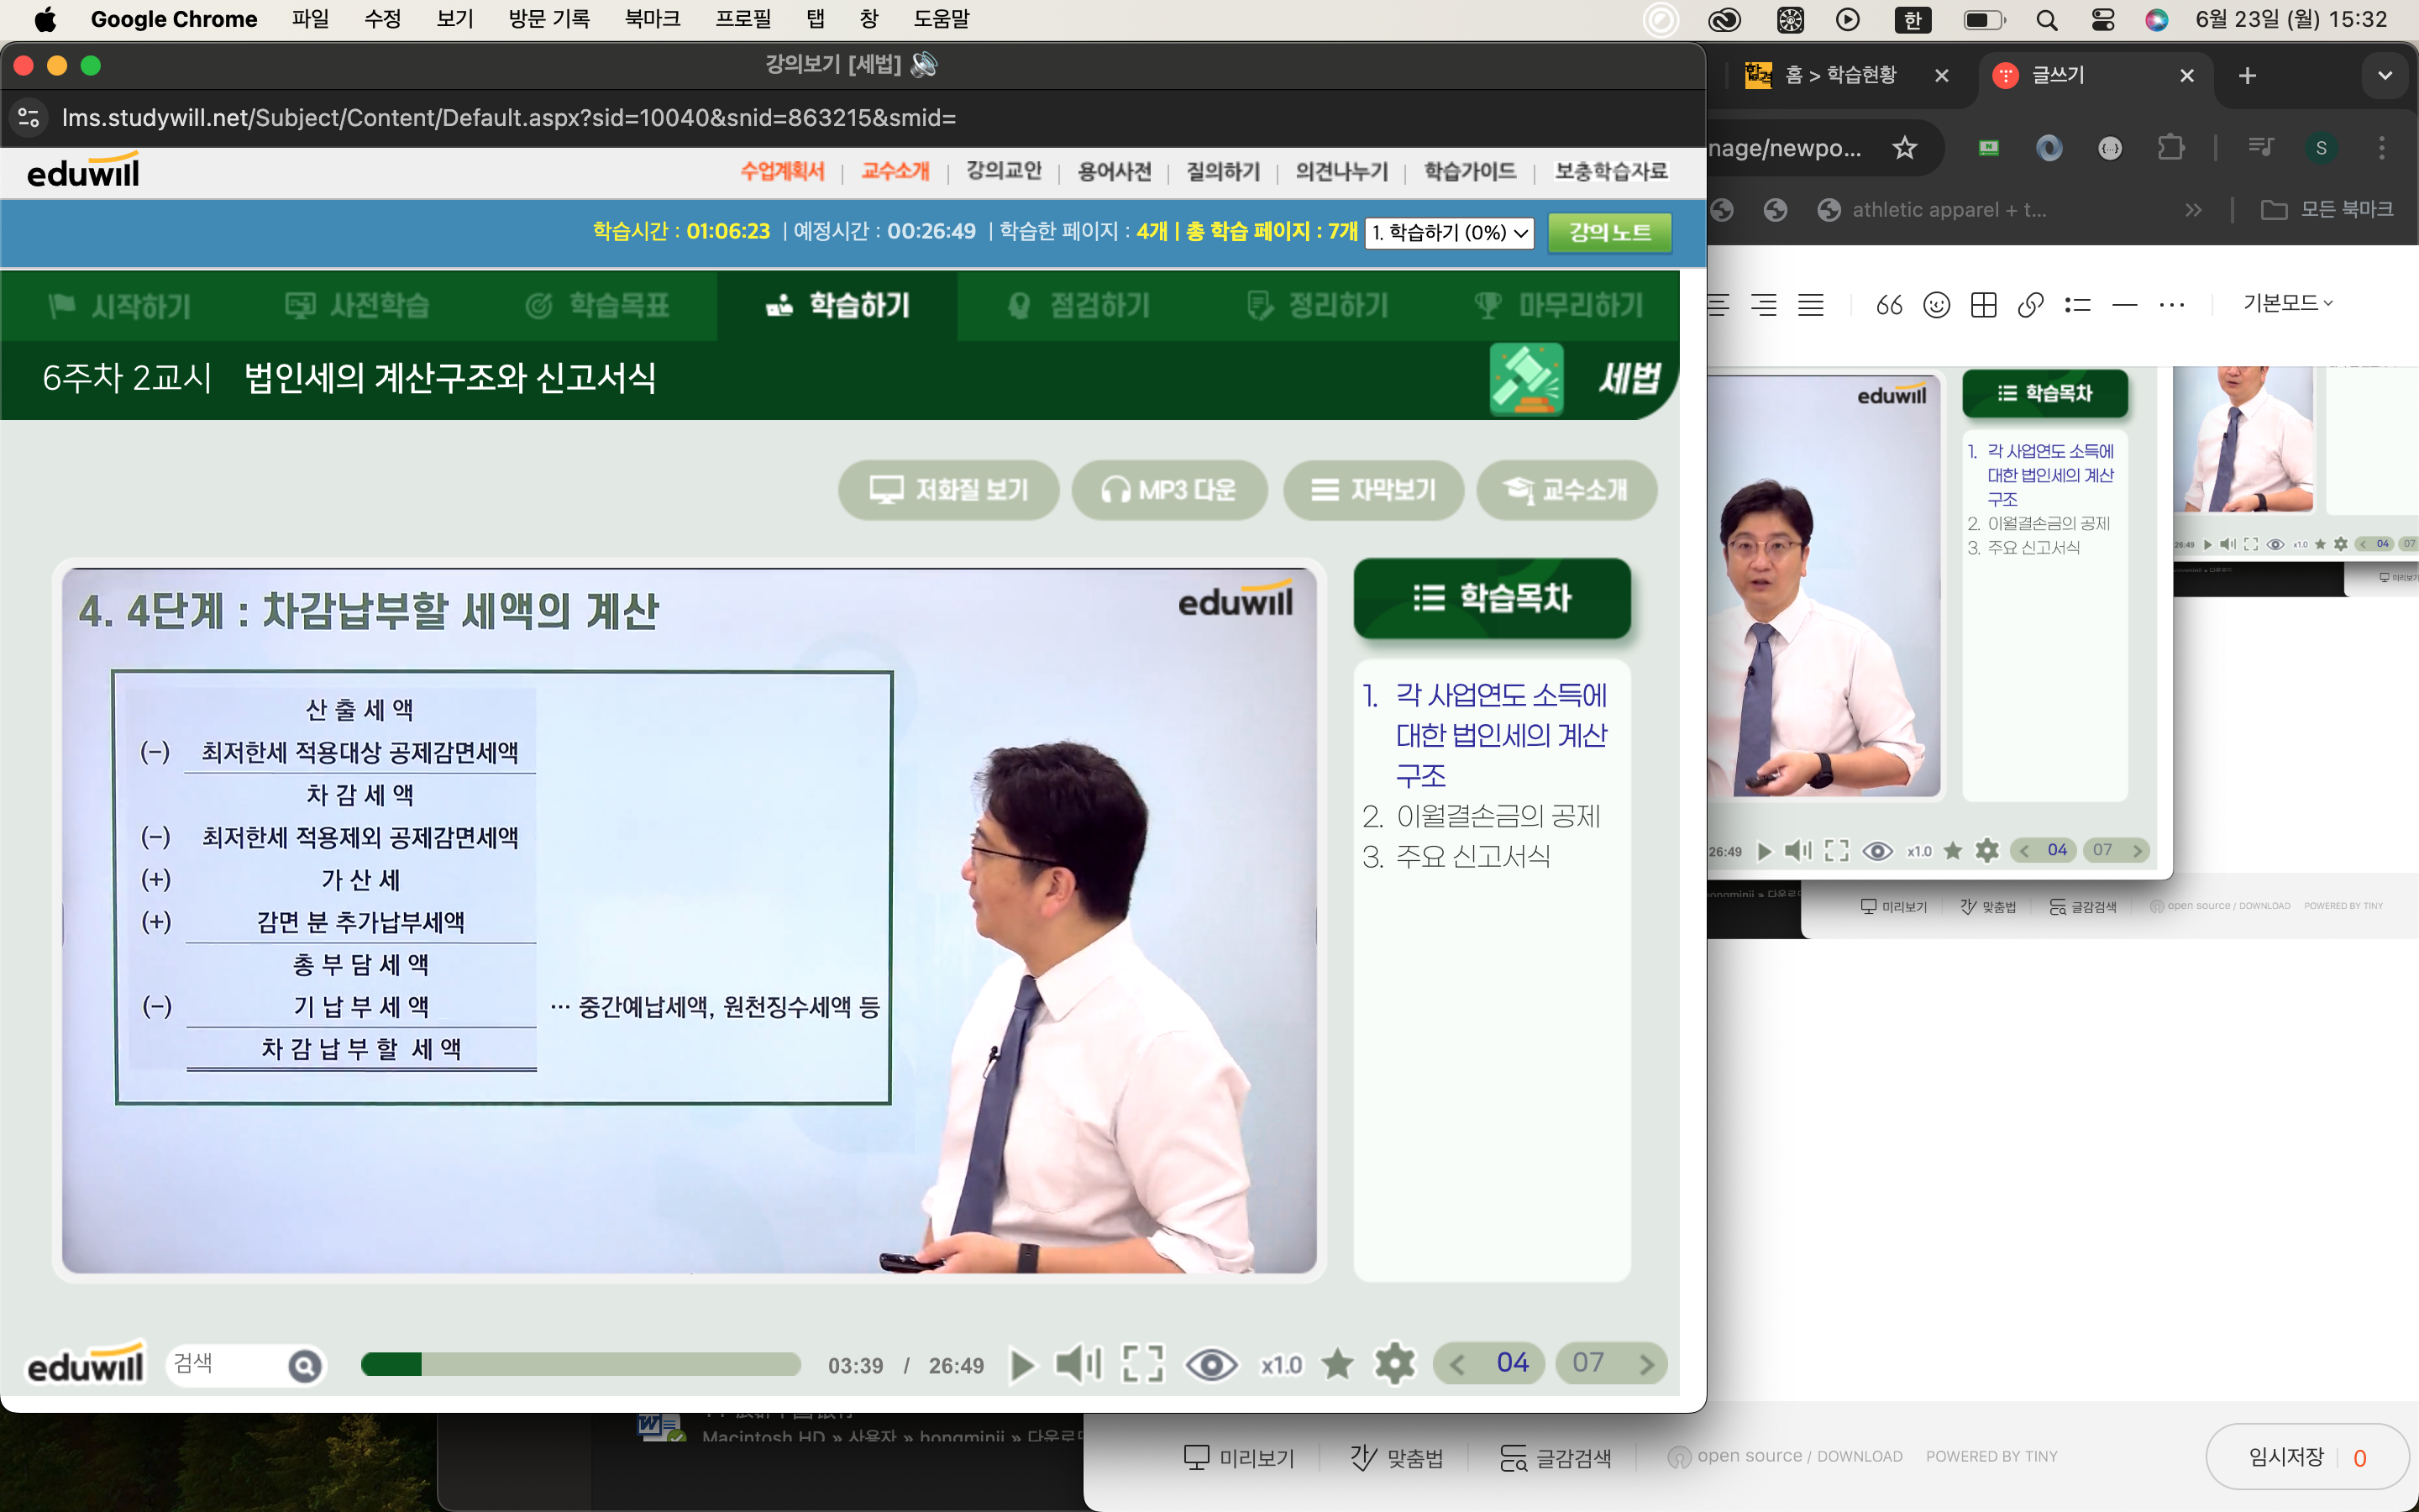2419x1512 pixels.
Task: Open the player settings gear icon
Action: [x=1394, y=1364]
